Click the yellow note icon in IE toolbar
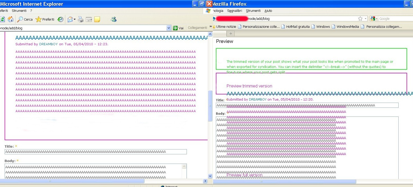Screen dimensions: 413x187 click(97, 19)
